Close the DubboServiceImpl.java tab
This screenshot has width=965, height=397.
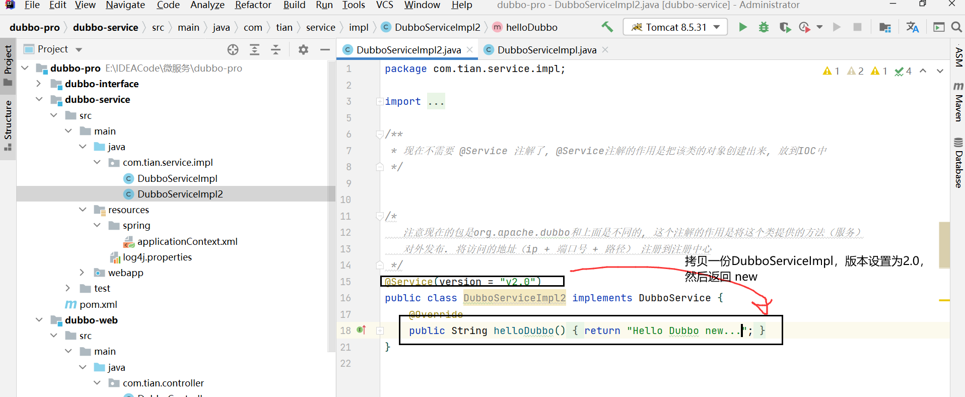point(605,49)
